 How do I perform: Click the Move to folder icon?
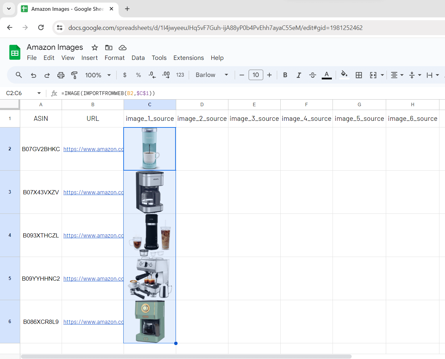pos(109,48)
